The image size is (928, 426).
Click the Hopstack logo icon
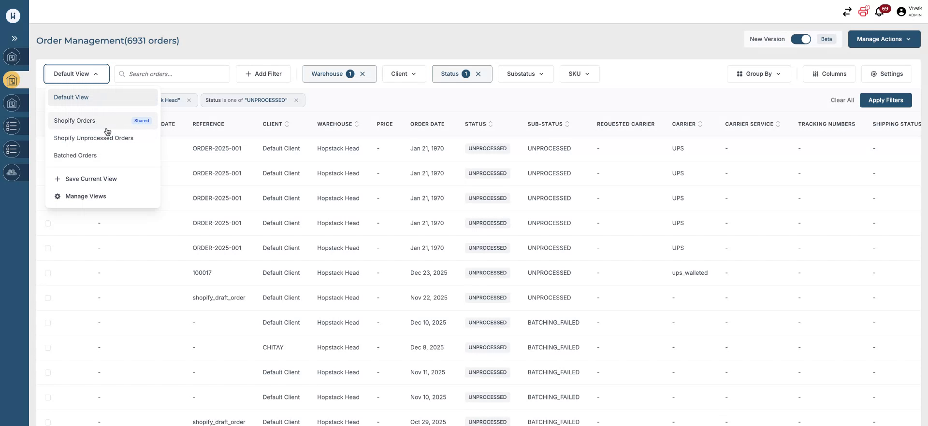[x=13, y=16]
